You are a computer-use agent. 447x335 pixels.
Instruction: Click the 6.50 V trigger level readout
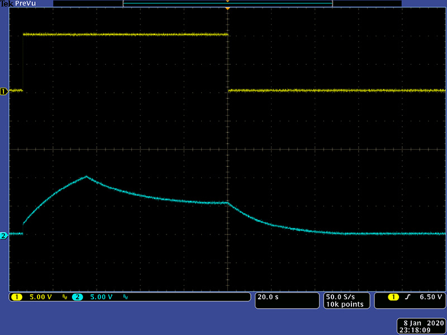click(432, 297)
